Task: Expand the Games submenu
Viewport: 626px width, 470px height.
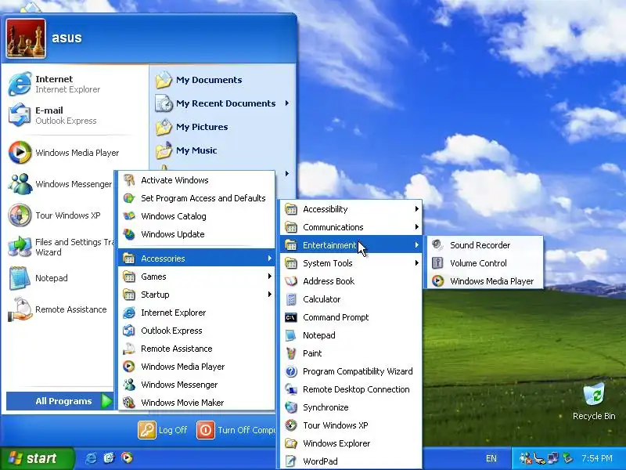Action: tap(196, 277)
